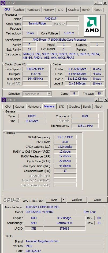Image resolution: width=108 pixels, height=253 pixels.
Task: Click the Level 2 value 8 x 512 KBytes
Action: pos(77,79)
